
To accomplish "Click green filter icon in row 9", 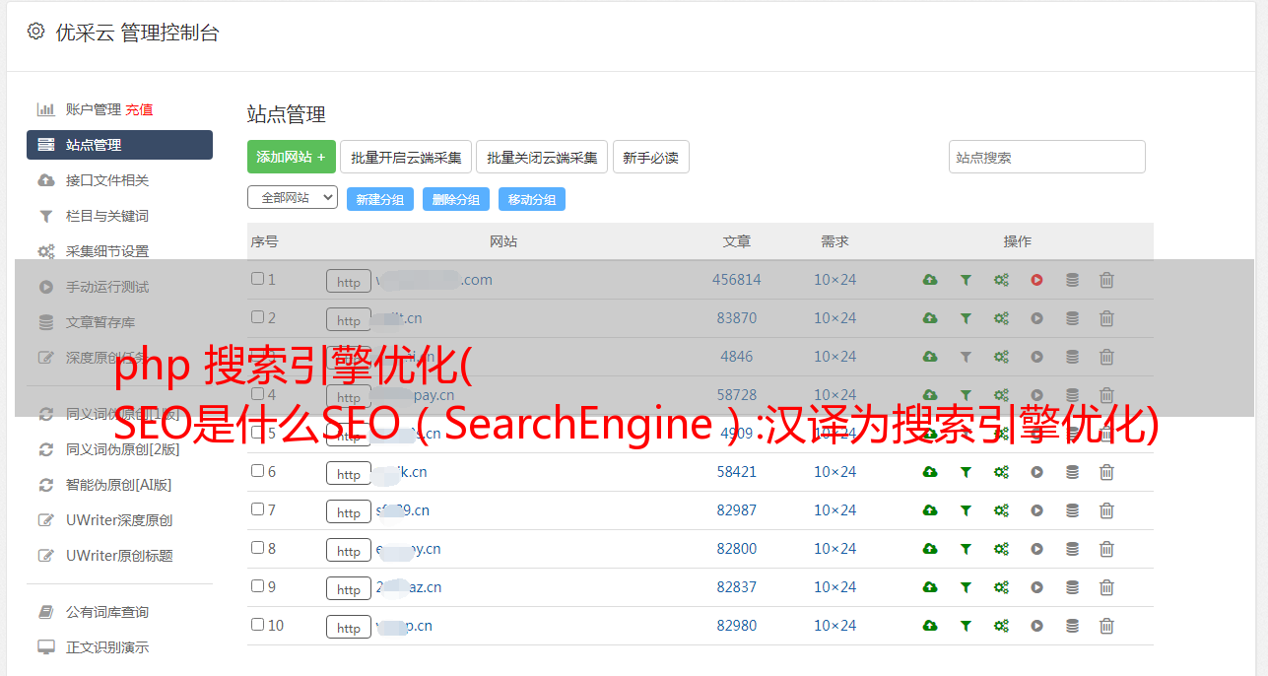I will click(x=966, y=587).
